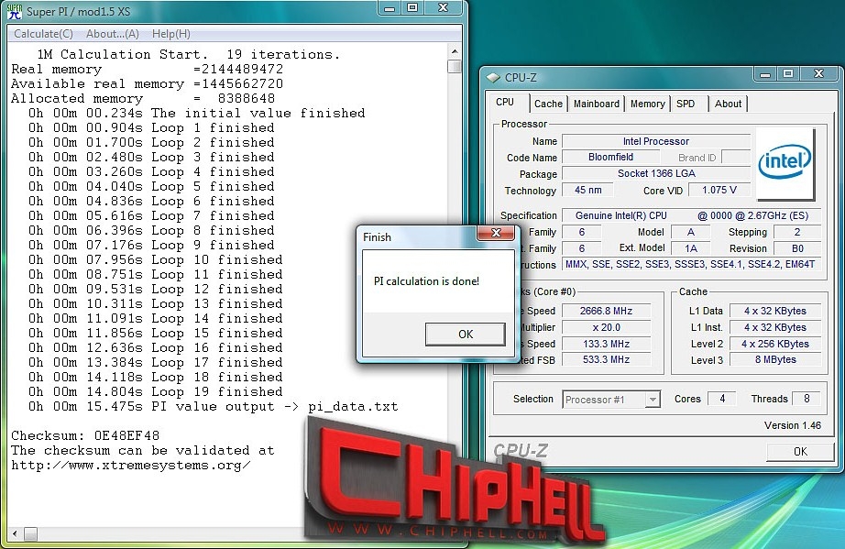The width and height of the screenshot is (845, 549).
Task: Click the Stepping value 2
Action: [797, 232]
